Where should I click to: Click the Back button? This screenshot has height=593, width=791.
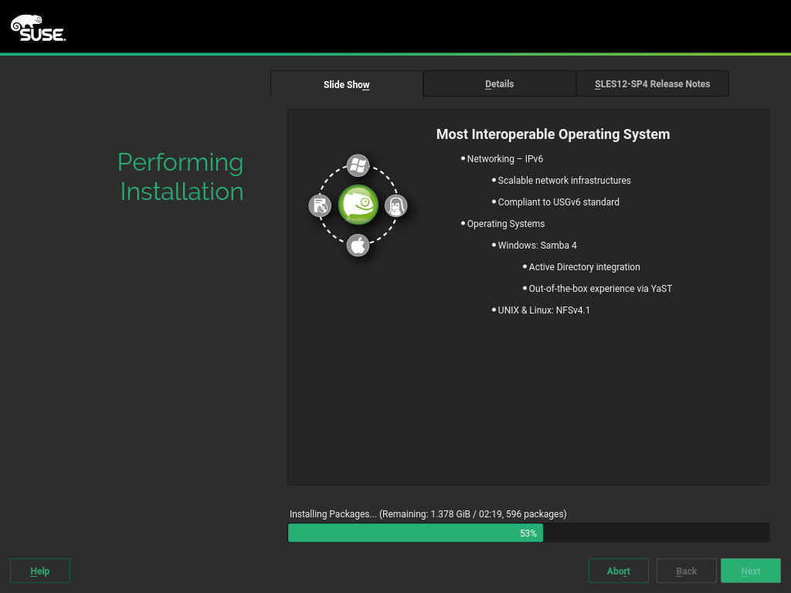pos(686,571)
